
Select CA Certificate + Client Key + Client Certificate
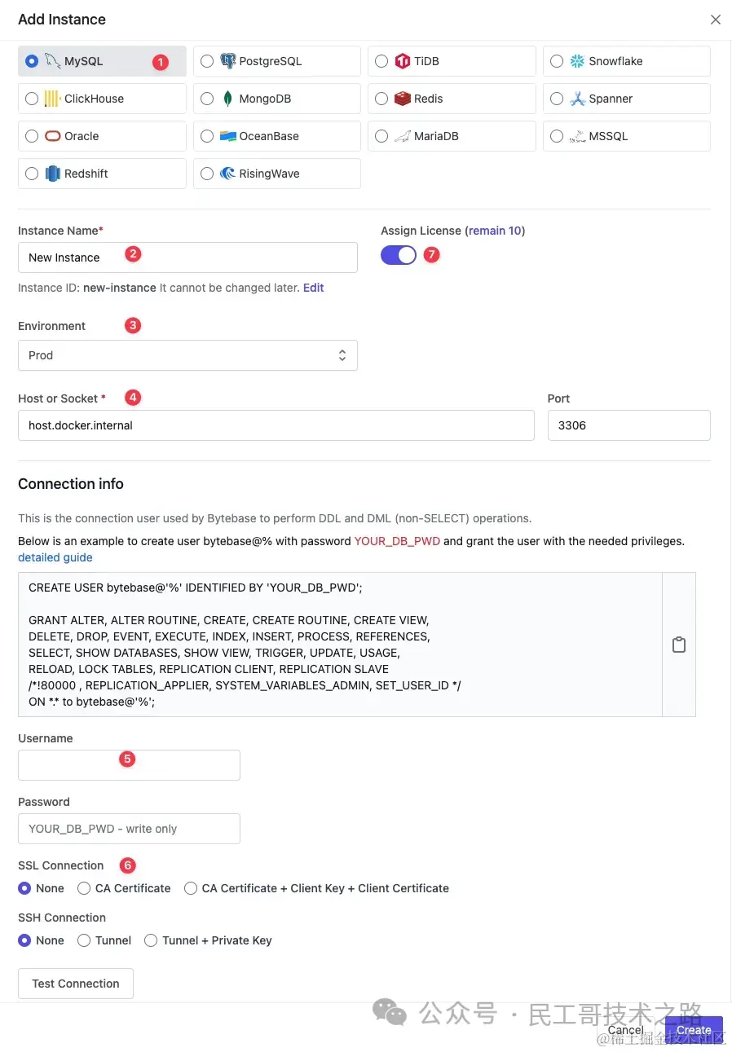317,888
